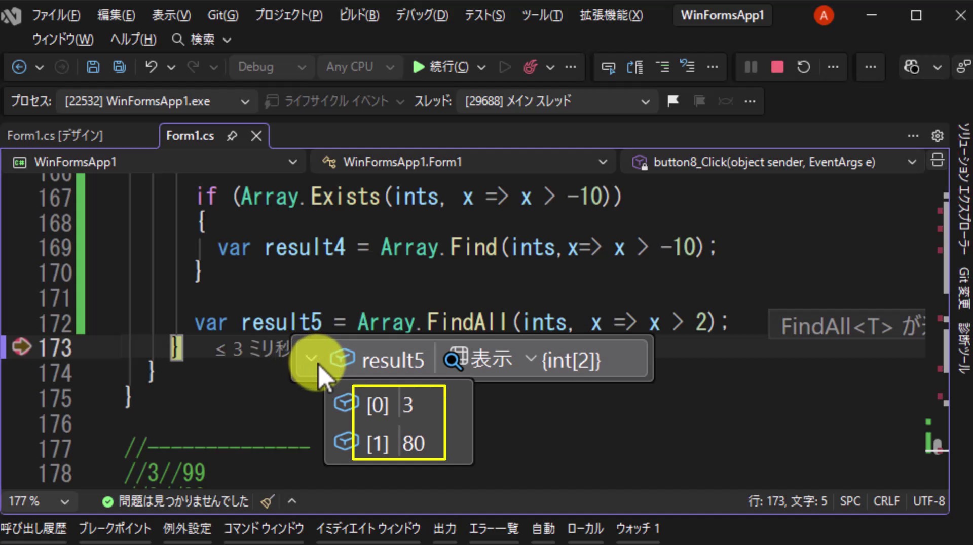Open the ファイル menu
The width and height of the screenshot is (973, 545).
[56, 15]
